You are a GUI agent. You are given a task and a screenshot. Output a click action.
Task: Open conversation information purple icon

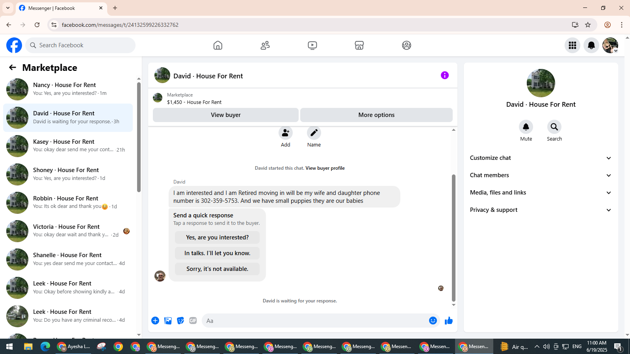coord(445,75)
